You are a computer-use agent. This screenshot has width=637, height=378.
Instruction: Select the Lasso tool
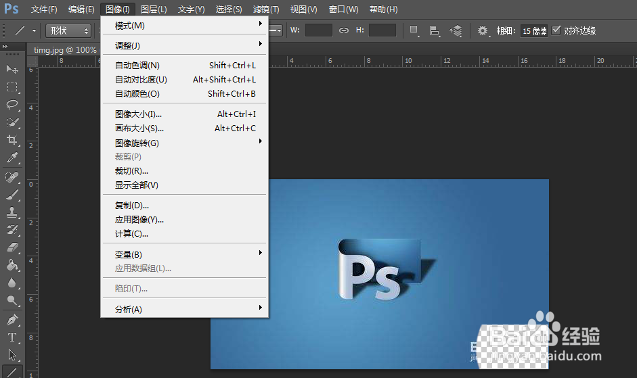click(x=12, y=104)
